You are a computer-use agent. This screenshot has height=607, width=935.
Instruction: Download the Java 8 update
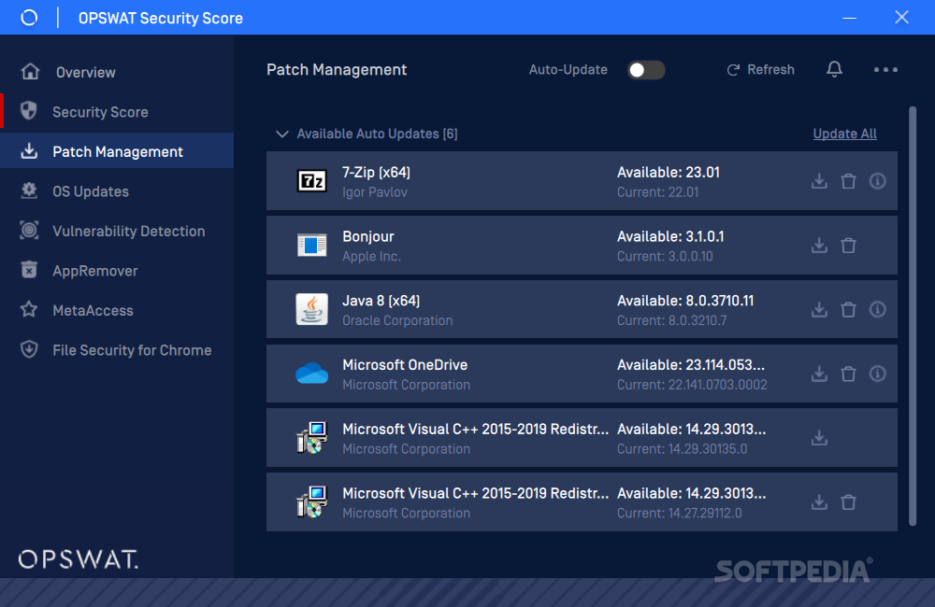[819, 309]
